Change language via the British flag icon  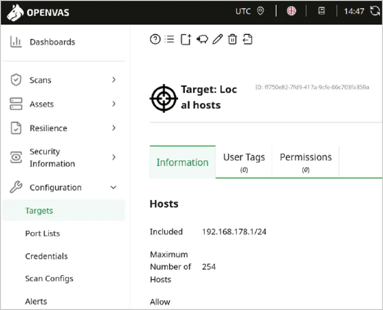[292, 11]
